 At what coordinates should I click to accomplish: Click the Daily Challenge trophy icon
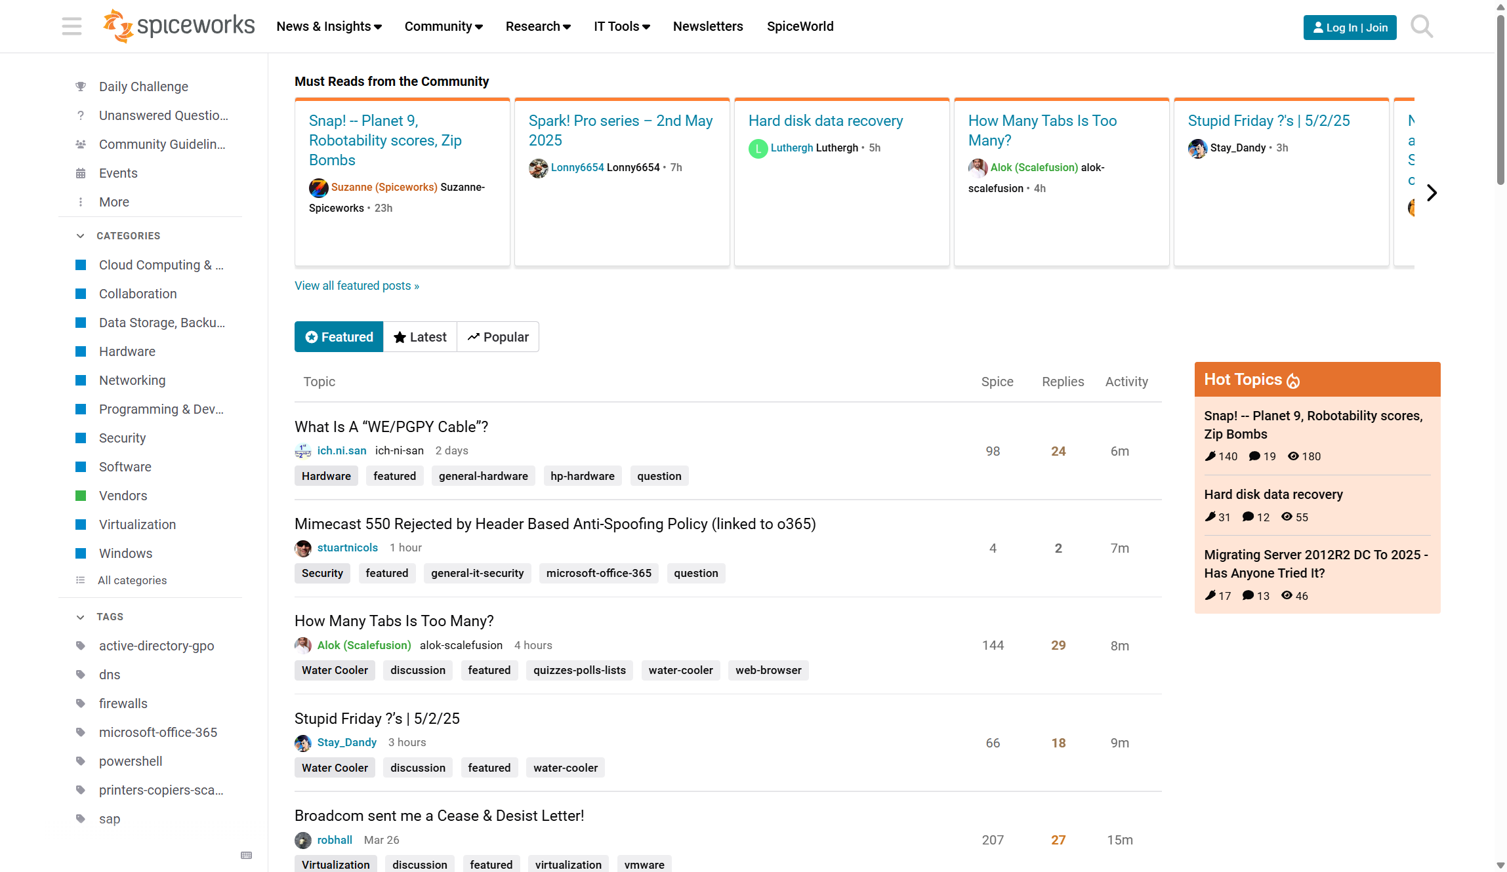click(x=81, y=87)
